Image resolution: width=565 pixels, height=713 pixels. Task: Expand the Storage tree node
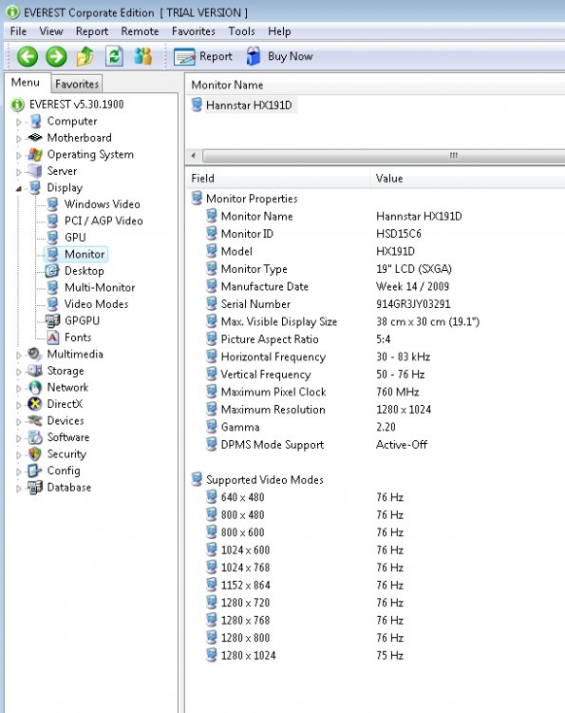(x=19, y=372)
